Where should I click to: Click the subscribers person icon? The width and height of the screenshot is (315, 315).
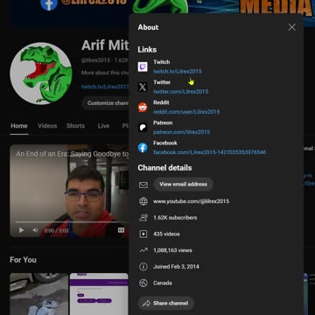click(x=143, y=218)
